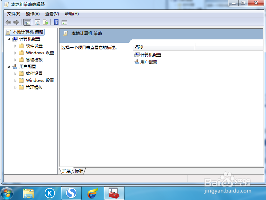Switch to the 标准 tab
This screenshot has width=266, height=200.
tap(79, 171)
